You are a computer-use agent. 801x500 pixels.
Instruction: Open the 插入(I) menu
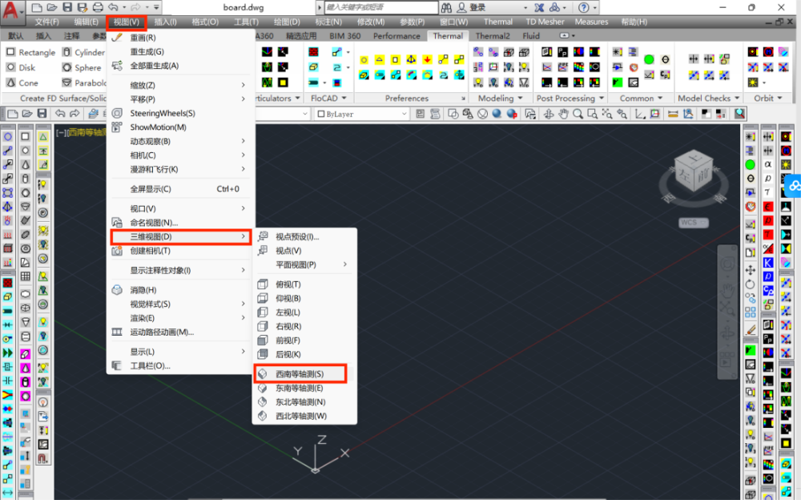[166, 22]
